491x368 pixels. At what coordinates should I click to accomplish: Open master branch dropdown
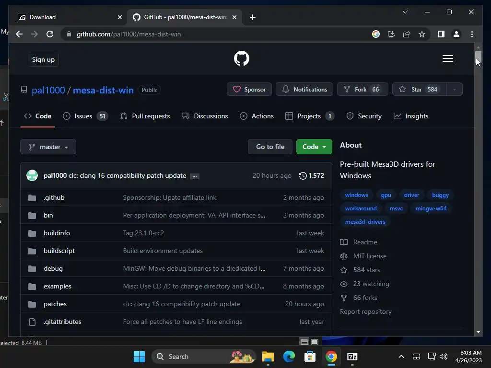[48, 147]
